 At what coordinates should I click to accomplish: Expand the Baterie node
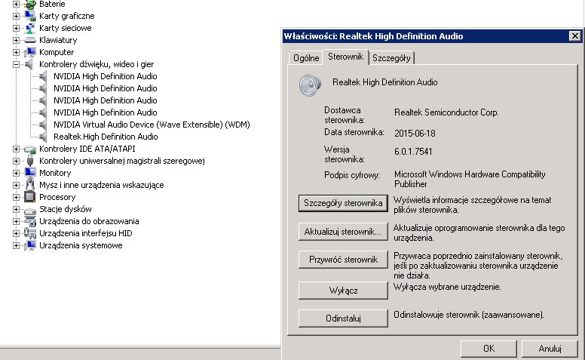click(16, 4)
